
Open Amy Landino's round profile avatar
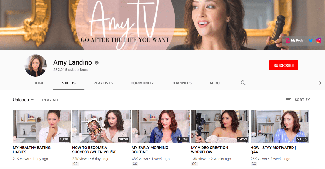point(36,65)
